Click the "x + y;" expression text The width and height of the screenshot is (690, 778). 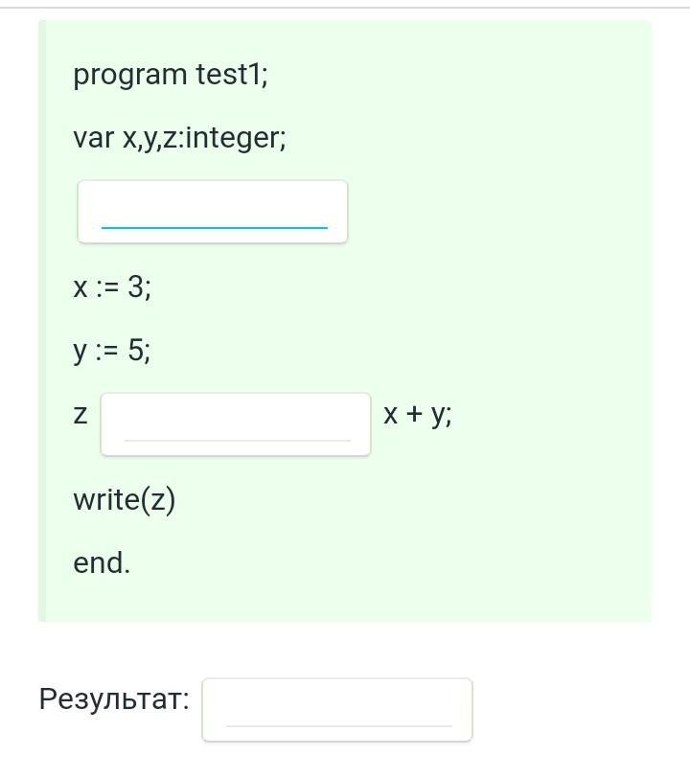(x=418, y=415)
